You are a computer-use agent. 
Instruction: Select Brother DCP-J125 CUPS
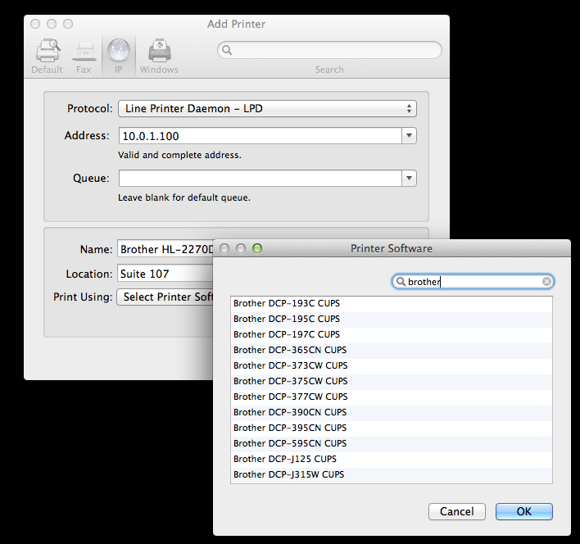click(392, 459)
